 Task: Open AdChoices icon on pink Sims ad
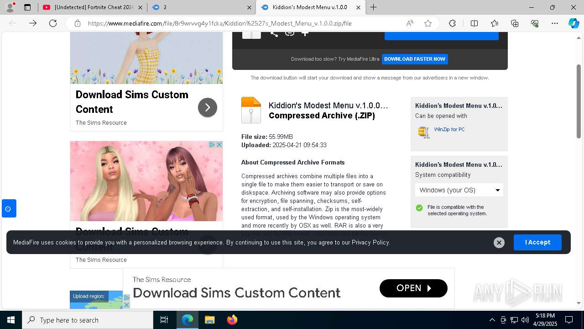pyautogui.click(x=212, y=144)
